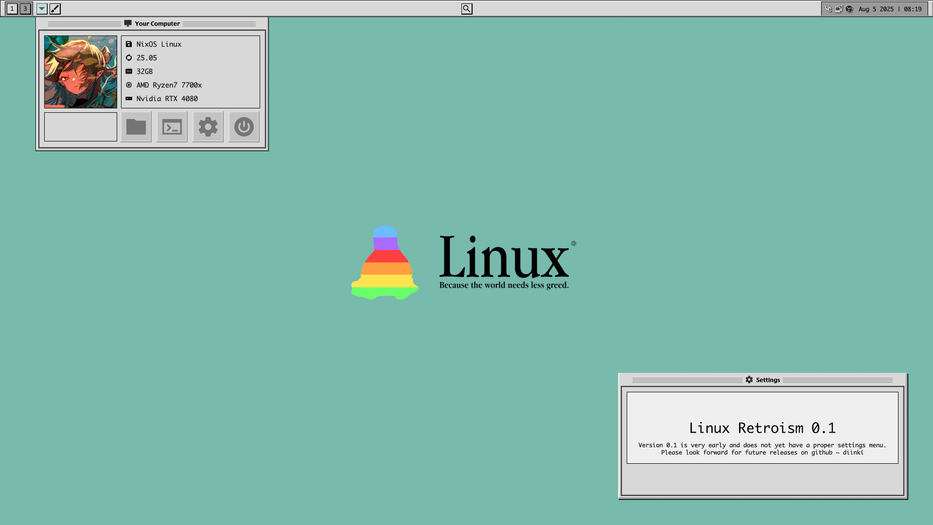This screenshot has width=933, height=525.
Task: Click the displays icon in the system tray
Action: (x=839, y=8)
